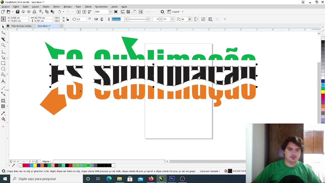The height and width of the screenshot is (183, 325).
Task: Activate the Zoom tool in the toolbox
Action: point(3,45)
